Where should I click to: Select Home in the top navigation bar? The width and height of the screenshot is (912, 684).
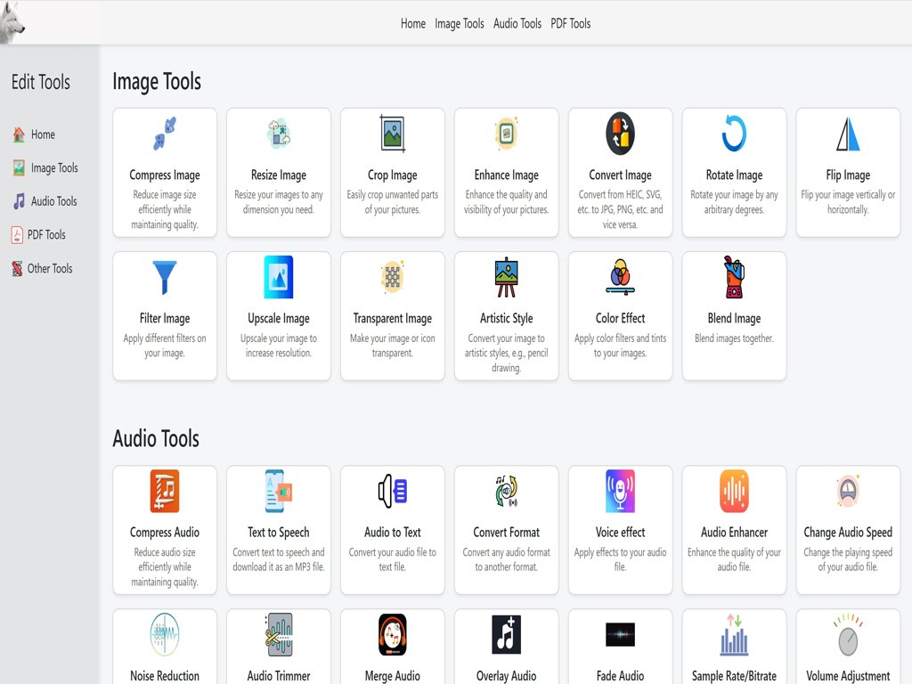pos(413,23)
